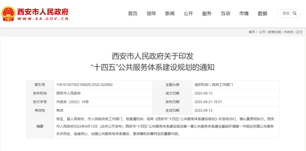Go to the 领导 navigation section
306x151 pixels.
(x=151, y=14)
